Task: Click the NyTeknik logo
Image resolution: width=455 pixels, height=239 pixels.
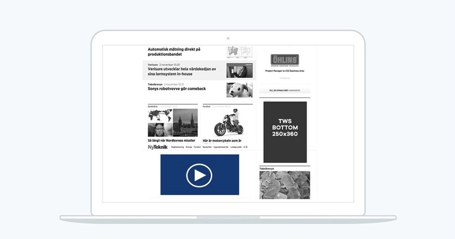Action: click(x=157, y=147)
